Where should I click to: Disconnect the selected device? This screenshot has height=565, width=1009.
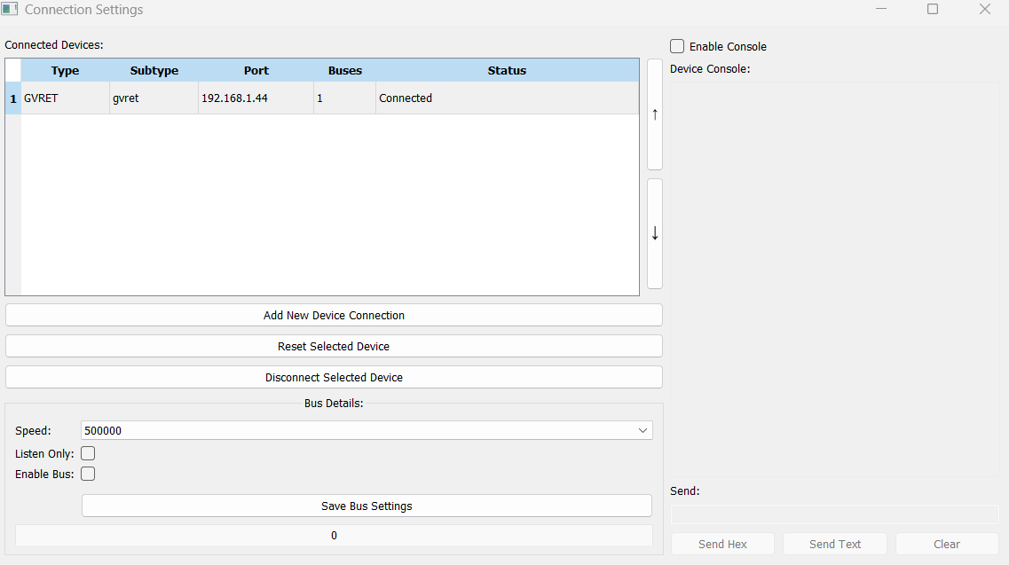[334, 377]
